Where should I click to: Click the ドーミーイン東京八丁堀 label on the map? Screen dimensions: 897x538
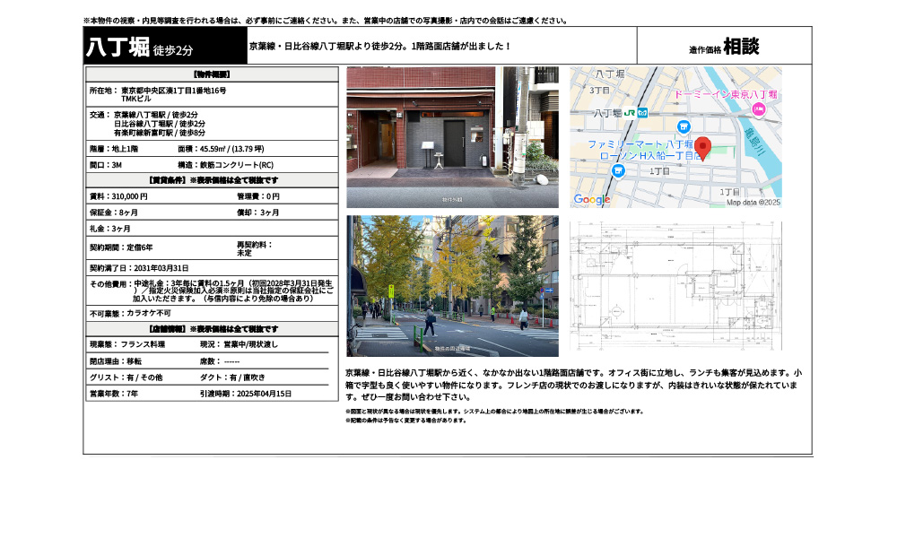coord(727,94)
